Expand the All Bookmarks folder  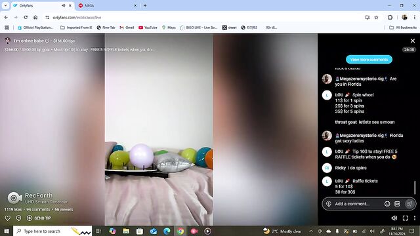[x=402, y=28]
